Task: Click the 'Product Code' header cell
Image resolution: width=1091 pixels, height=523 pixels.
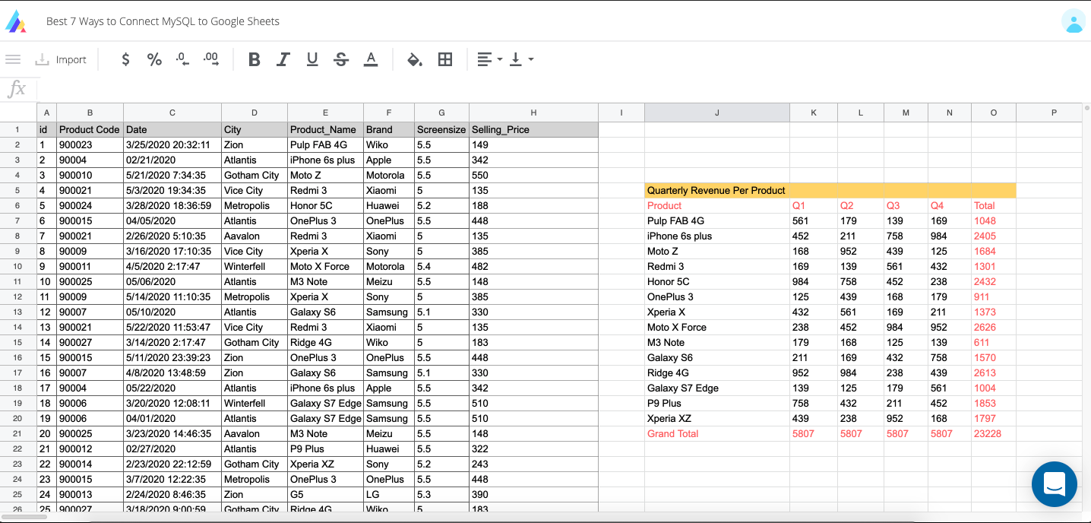Action: coord(90,129)
